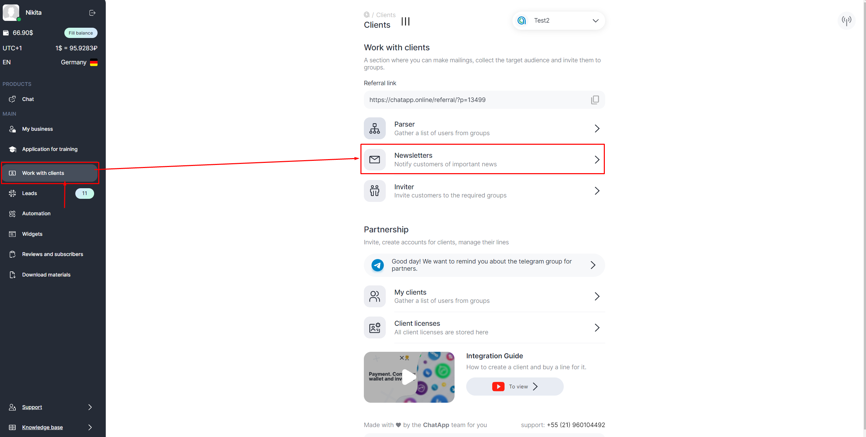866x437 pixels.
Task: Play the Integration Guide video thumbnail
Action: pos(409,377)
